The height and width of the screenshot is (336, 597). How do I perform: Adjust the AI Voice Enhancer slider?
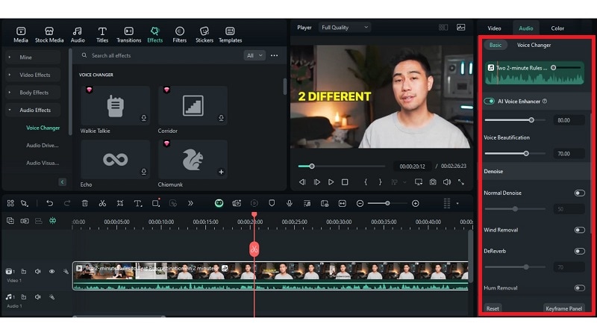pos(515,120)
